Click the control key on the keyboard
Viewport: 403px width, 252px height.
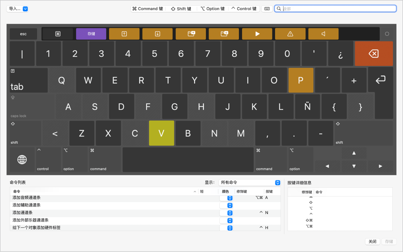click(x=49, y=160)
